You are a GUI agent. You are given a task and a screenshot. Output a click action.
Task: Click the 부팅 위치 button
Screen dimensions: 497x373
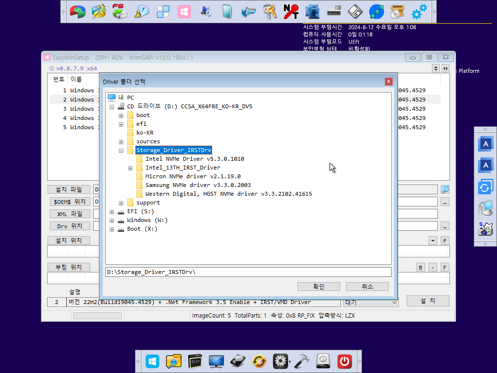coord(69,267)
